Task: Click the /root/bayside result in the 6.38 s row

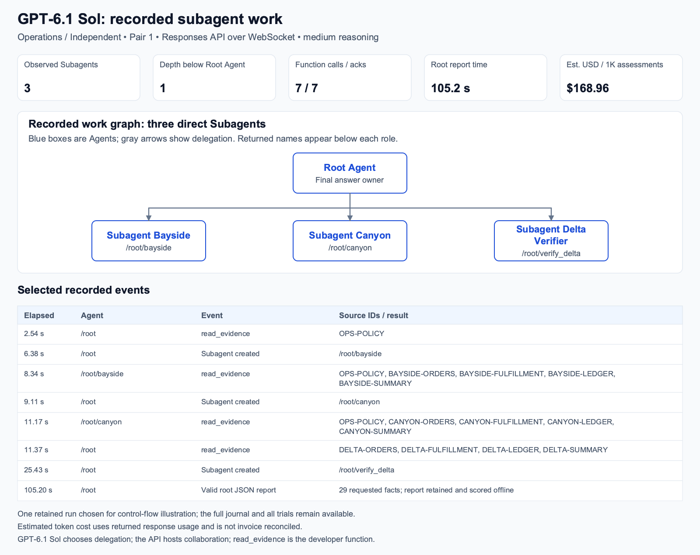Action: pyautogui.click(x=360, y=354)
